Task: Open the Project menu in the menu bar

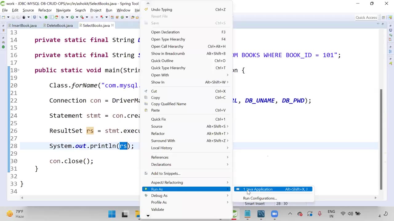Action: pyautogui.click(x=96, y=10)
